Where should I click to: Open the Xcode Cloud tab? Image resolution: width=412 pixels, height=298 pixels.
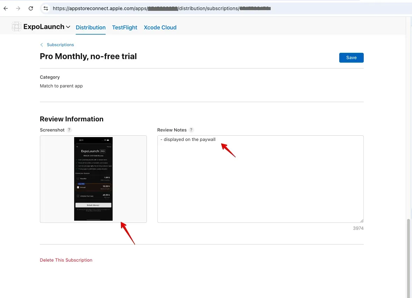(x=160, y=27)
